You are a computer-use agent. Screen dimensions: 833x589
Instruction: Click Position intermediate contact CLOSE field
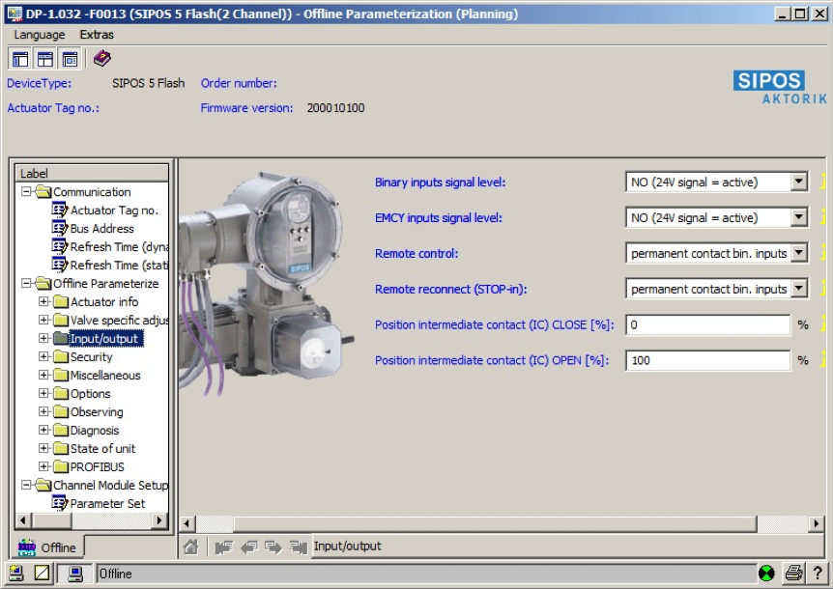coord(708,324)
